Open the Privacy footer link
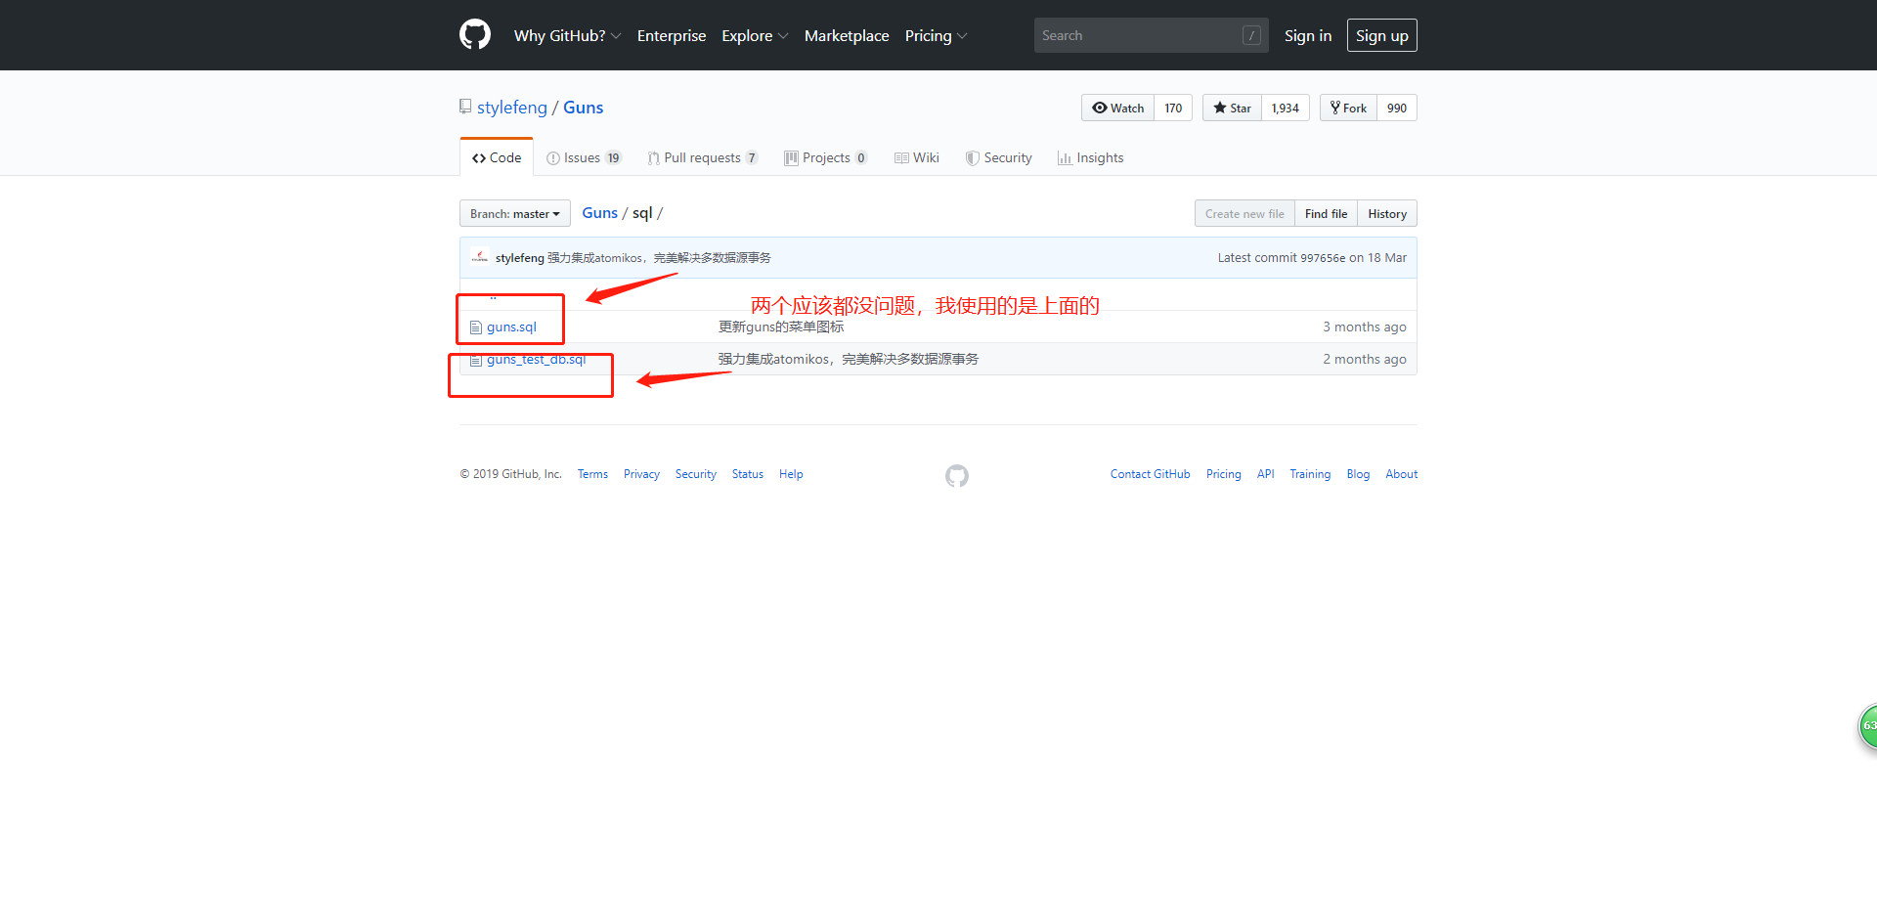 tap(641, 474)
